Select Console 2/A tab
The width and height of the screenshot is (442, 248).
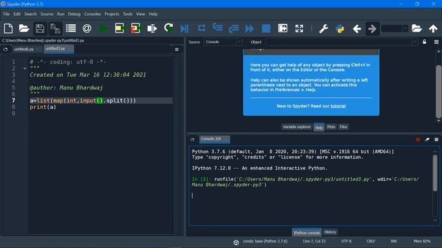(x=215, y=139)
